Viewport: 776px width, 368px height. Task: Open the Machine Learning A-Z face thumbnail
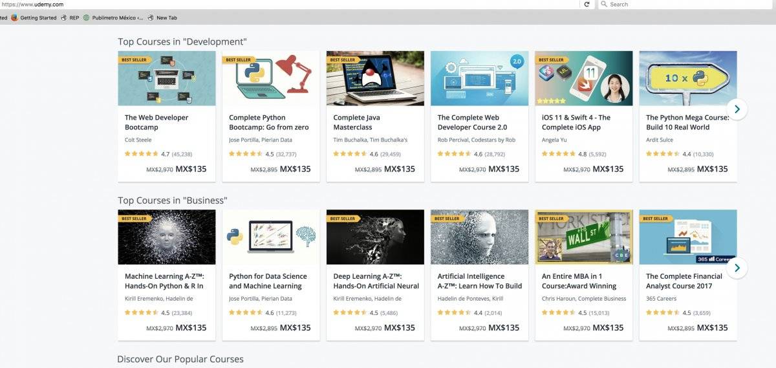click(x=167, y=237)
